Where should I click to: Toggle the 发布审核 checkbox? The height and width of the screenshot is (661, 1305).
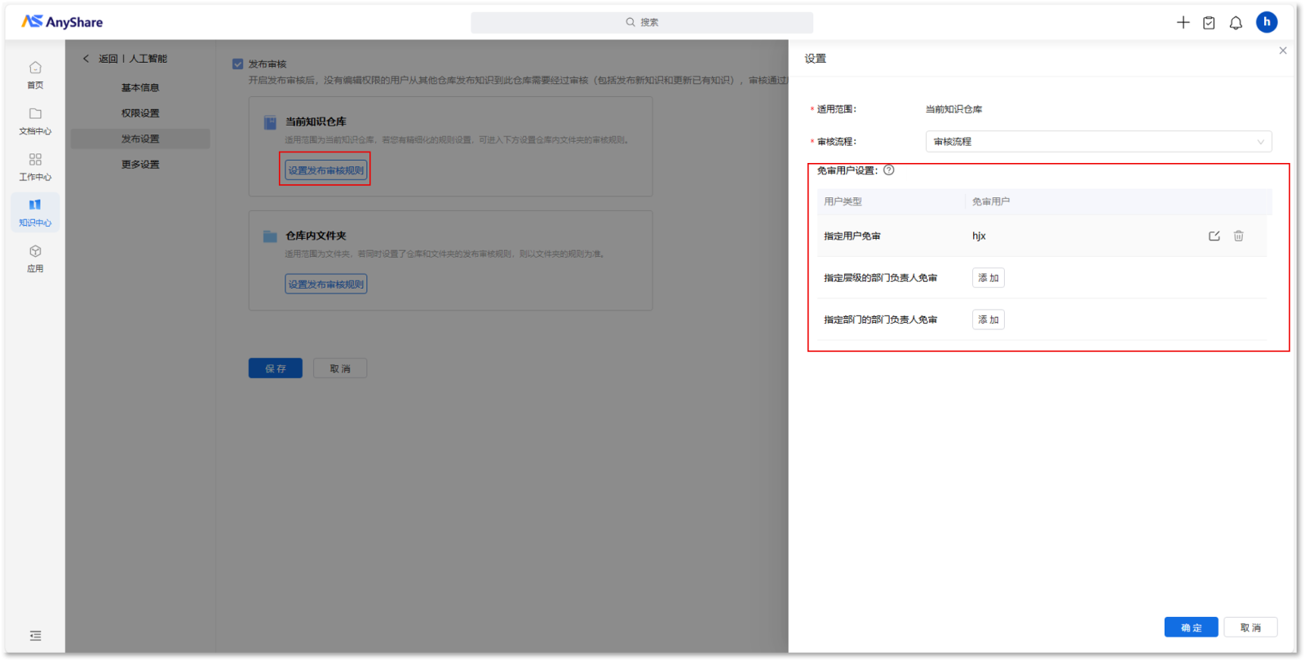point(237,64)
